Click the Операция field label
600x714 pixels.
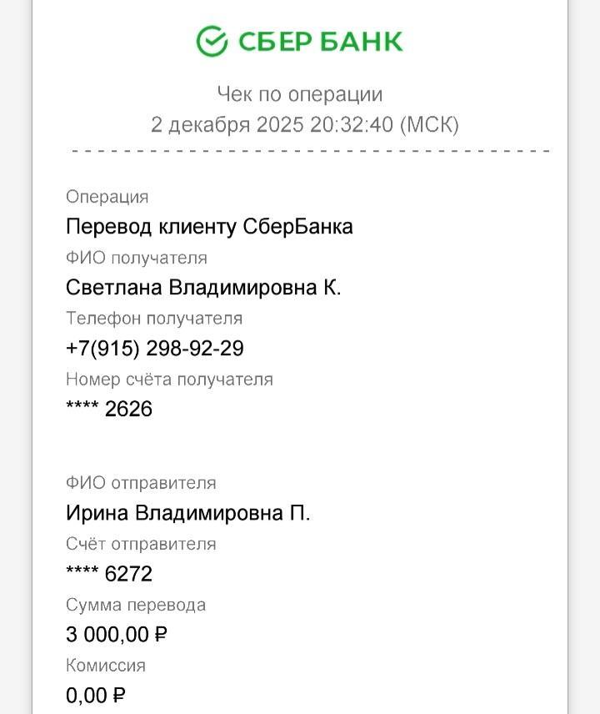(107, 197)
